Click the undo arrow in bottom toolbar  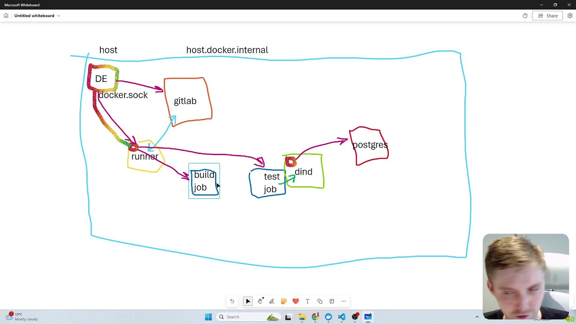coord(232,301)
